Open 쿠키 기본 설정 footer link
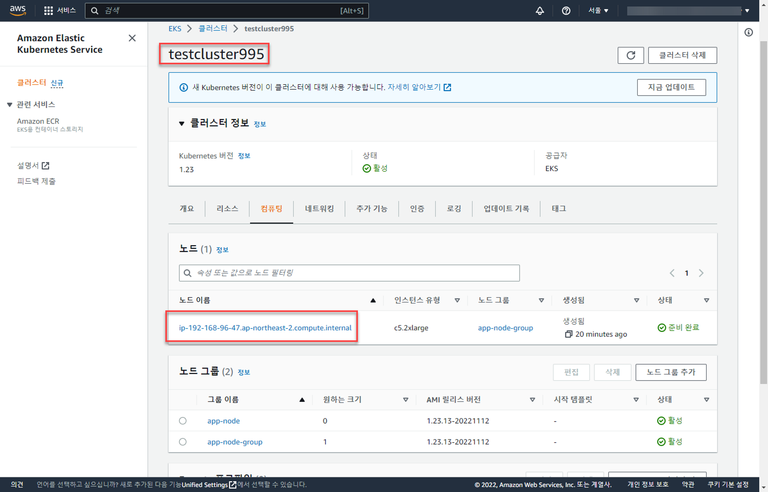768x492 pixels. point(728,485)
